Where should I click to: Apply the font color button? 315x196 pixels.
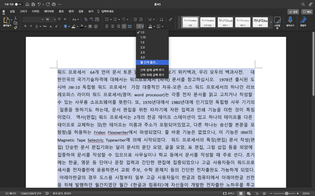coord(82,26)
